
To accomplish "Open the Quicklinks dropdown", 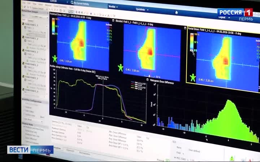I will (142, 9).
